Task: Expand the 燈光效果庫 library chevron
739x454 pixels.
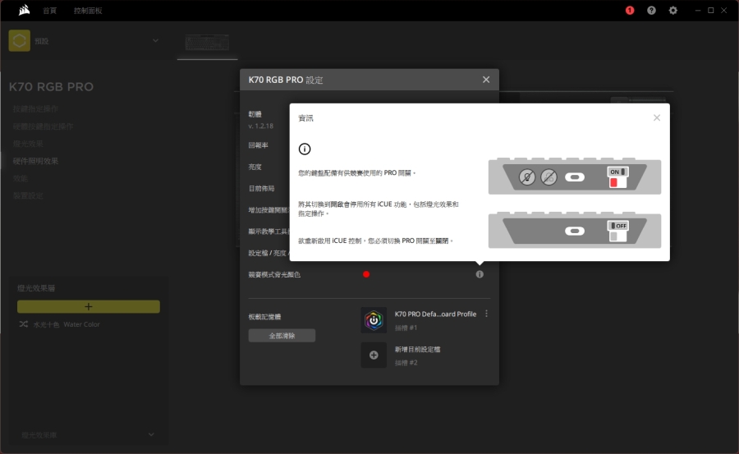Action: click(x=151, y=434)
